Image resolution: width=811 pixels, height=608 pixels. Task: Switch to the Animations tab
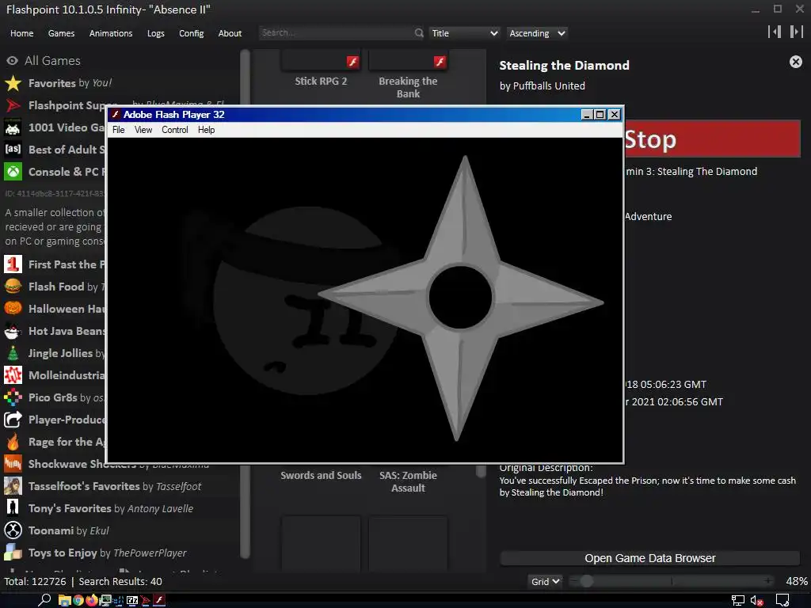click(x=111, y=33)
